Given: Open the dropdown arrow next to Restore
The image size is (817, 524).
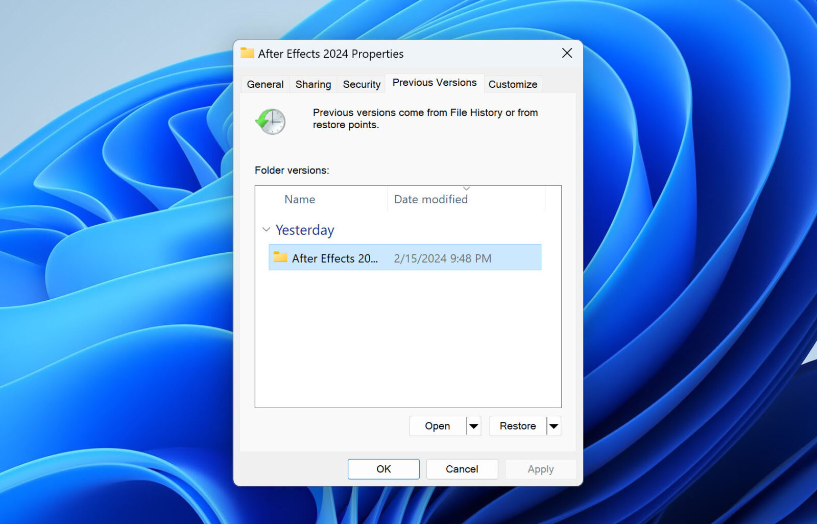Looking at the screenshot, I should 554,426.
